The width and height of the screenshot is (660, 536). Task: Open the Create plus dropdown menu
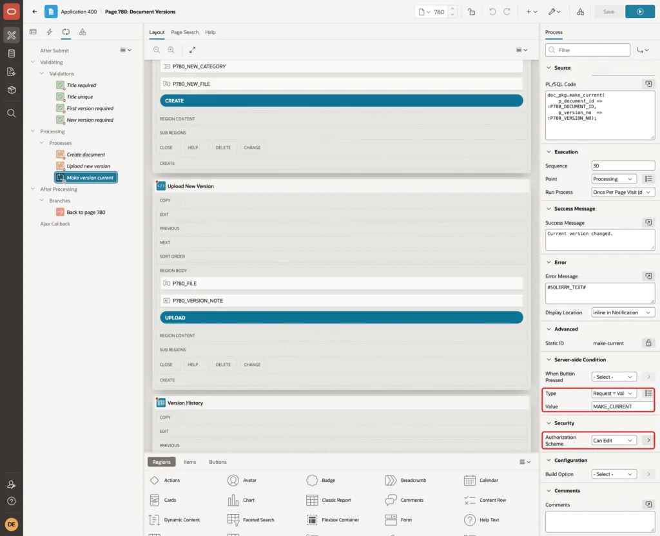point(532,12)
